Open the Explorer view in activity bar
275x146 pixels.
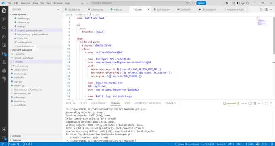point(4,11)
